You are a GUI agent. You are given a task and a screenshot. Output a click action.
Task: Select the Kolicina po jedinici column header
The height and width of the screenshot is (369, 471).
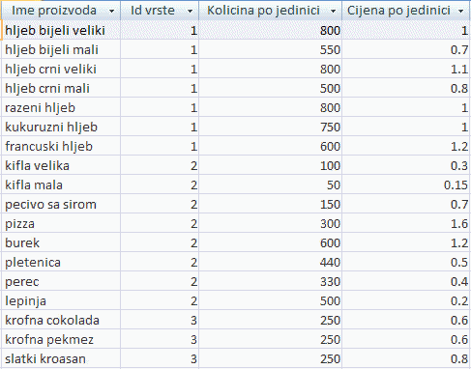coord(270,11)
